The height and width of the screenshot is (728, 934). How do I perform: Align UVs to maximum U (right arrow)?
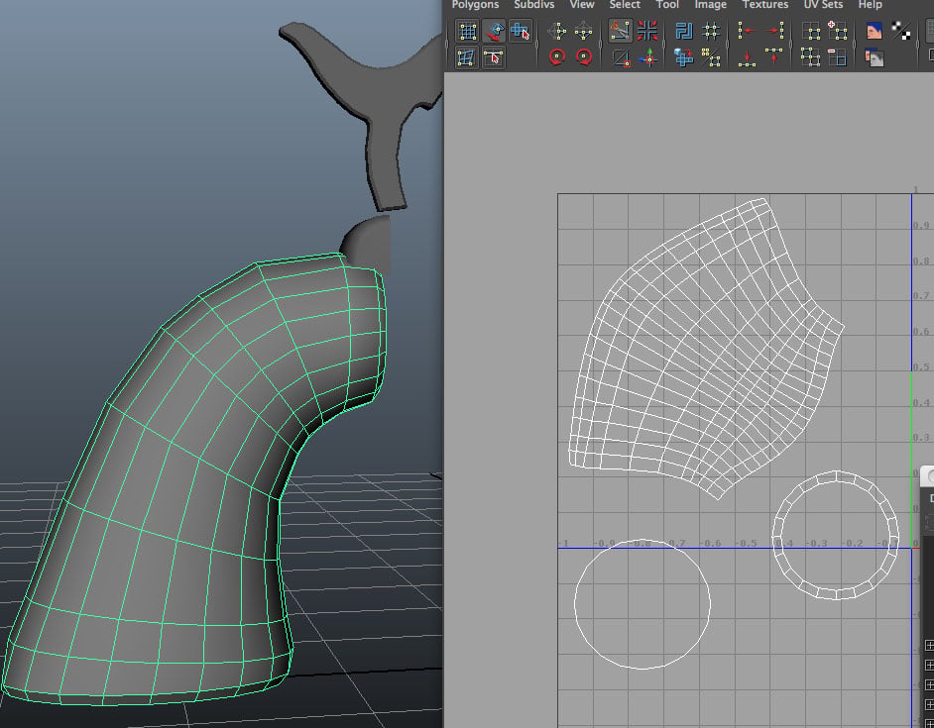pyautogui.click(x=774, y=31)
